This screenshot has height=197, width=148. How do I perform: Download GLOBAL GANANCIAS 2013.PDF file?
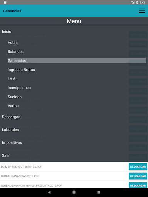pos(138,176)
